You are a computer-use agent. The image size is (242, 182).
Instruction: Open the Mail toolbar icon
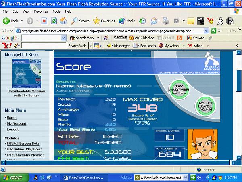(154, 21)
